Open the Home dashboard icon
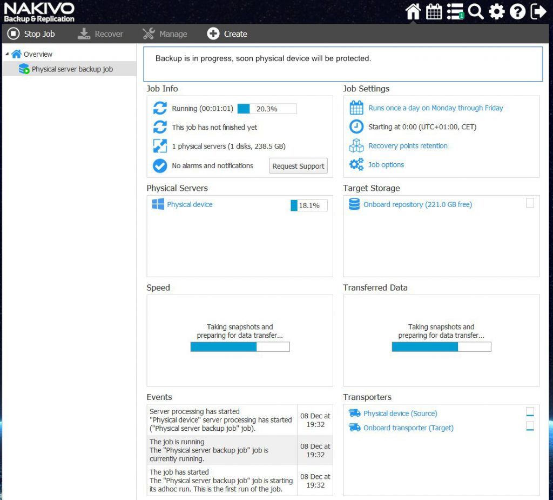The height and width of the screenshot is (500, 553). (x=413, y=11)
